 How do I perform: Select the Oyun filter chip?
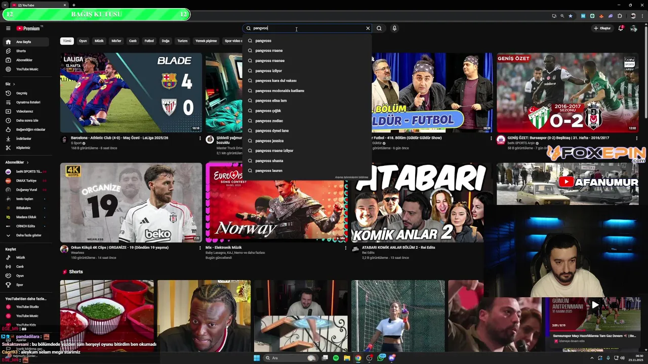tap(83, 41)
